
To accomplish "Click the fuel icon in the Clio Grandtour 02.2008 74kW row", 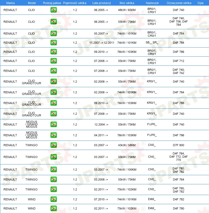I will tap(54, 92).
